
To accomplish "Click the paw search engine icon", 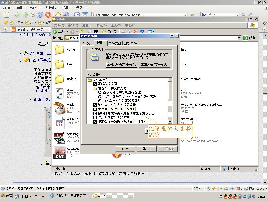I will (204, 15).
